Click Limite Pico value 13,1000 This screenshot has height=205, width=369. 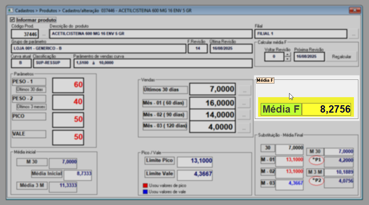click(195, 162)
